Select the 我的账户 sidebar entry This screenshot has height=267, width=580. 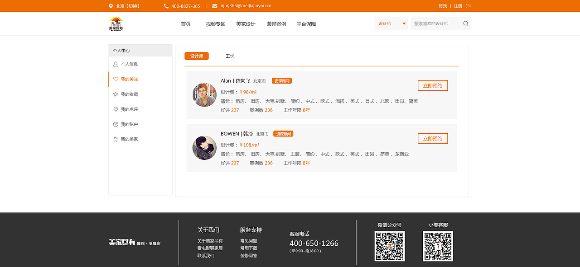pos(129,124)
